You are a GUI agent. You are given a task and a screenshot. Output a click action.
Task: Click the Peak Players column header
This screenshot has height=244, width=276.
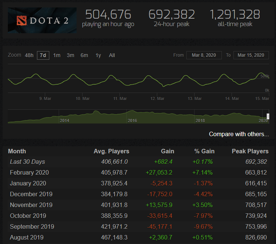[250, 151]
